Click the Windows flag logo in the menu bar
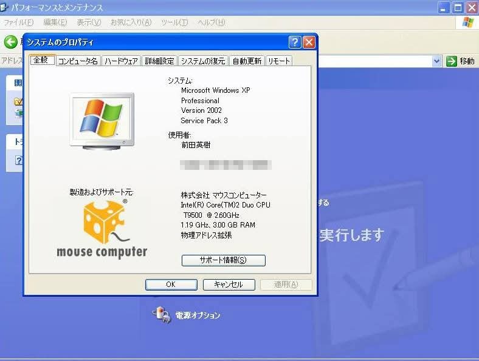Viewport: 479px width, 361px height. (x=467, y=22)
